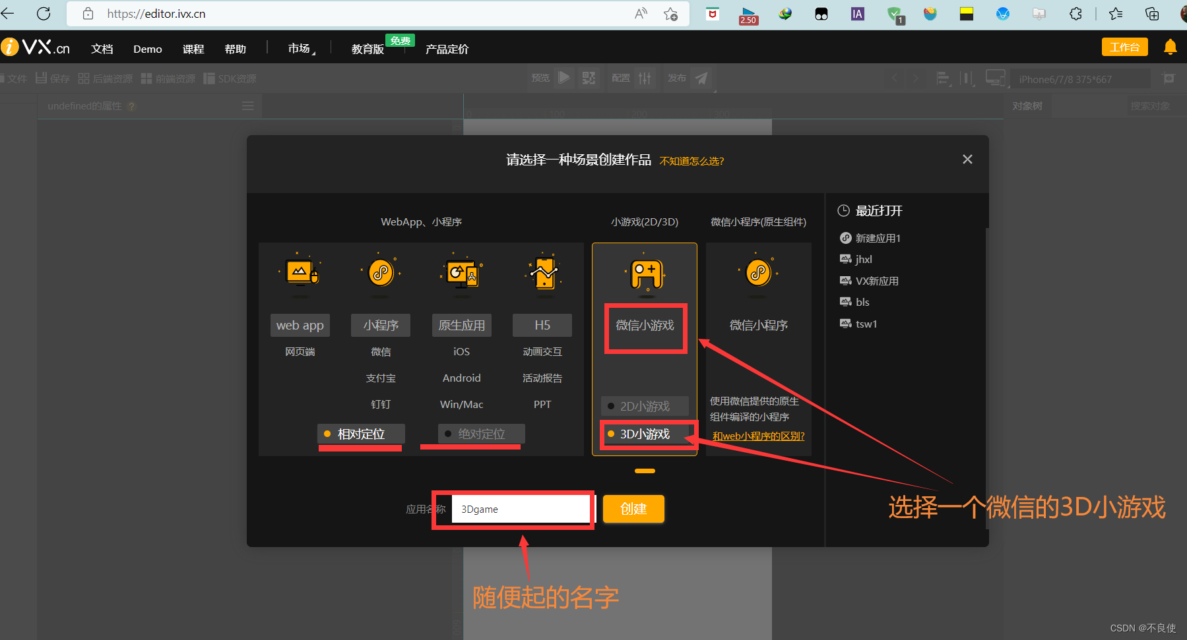The width and height of the screenshot is (1187, 640).
Task: Choose the 微信小游戏 scene button
Action: coord(645,325)
